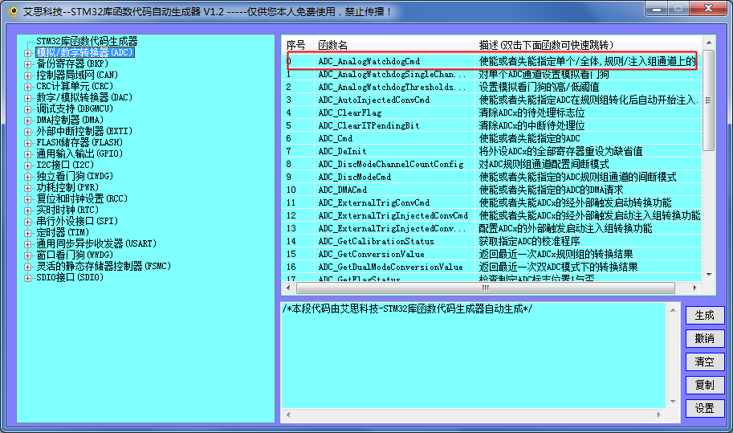The image size is (733, 433).
Task: Click the 函数名 column header
Action: (x=393, y=45)
